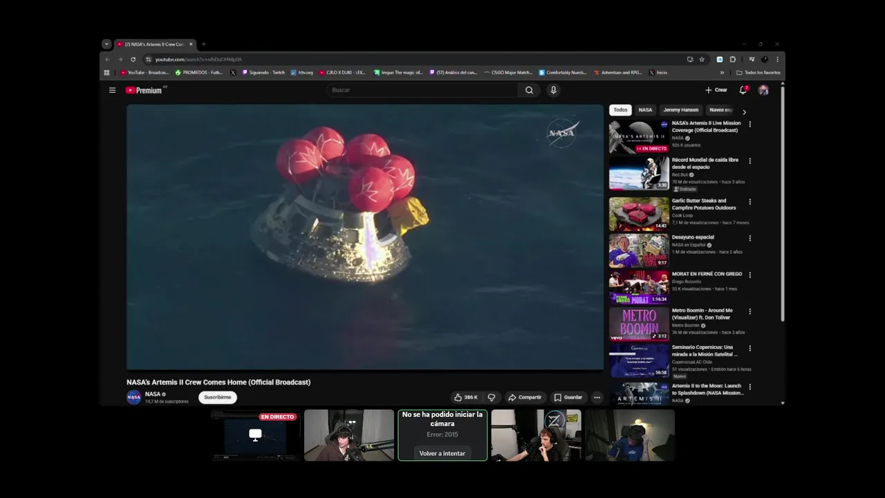This screenshot has width=885, height=498.
Task: Click the Compartir share button
Action: coord(525,397)
